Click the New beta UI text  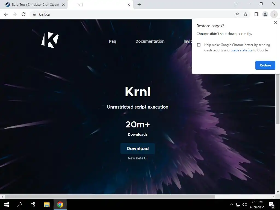pos(138,158)
